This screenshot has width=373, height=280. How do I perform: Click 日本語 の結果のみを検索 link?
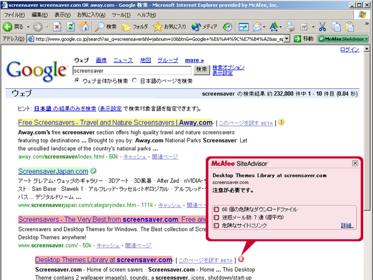65,109
